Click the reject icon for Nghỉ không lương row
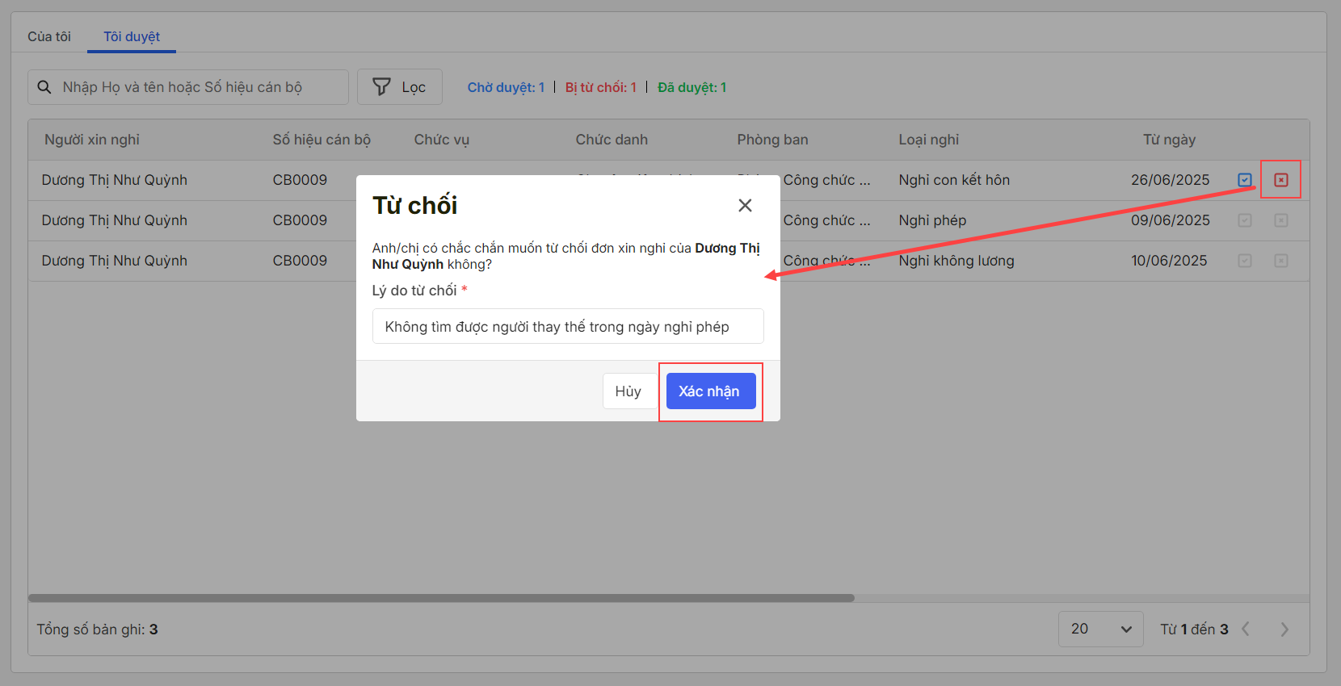 (1281, 261)
